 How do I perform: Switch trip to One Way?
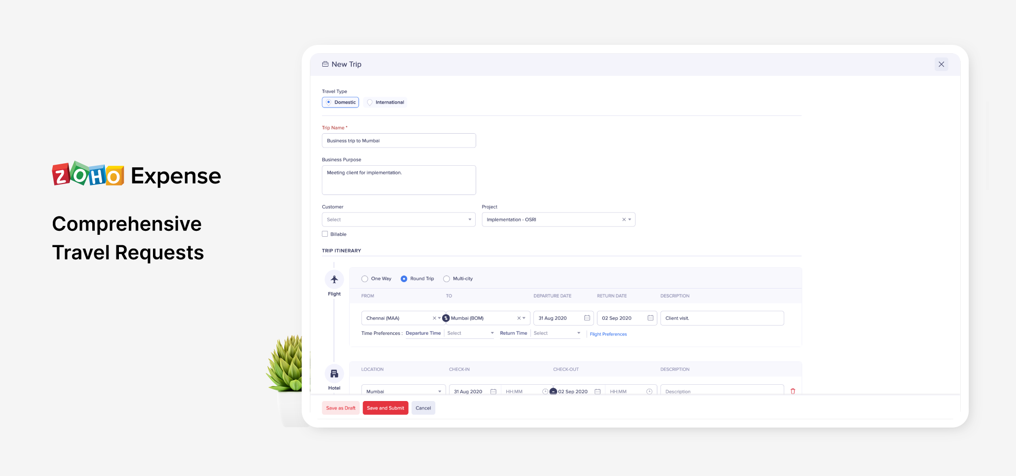(x=365, y=278)
